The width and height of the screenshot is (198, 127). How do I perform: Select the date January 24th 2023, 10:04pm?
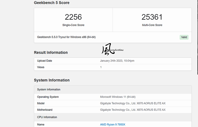click(x=117, y=61)
